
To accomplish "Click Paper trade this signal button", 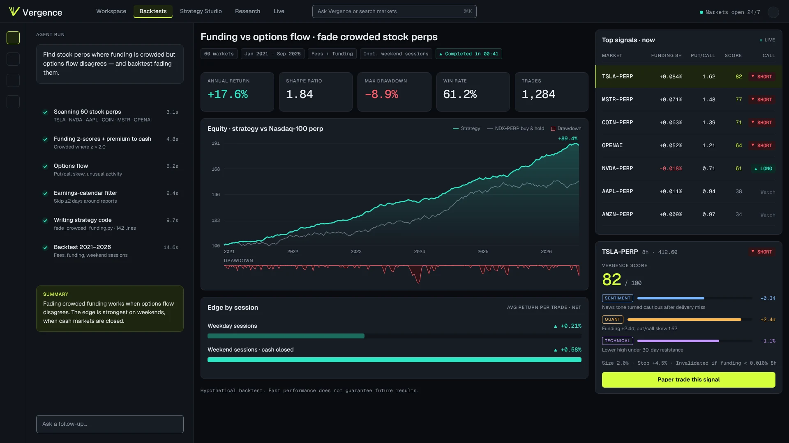I will [x=688, y=380].
